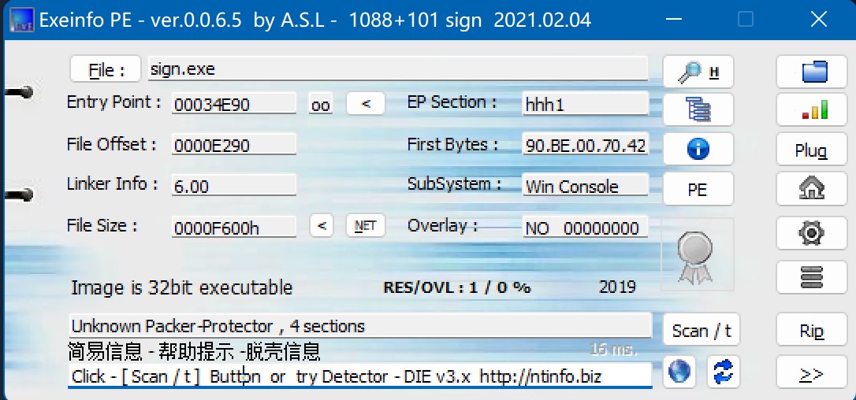Click the 'oo' button beside Entry Point
This screenshot has width=856, height=400.
tap(321, 104)
